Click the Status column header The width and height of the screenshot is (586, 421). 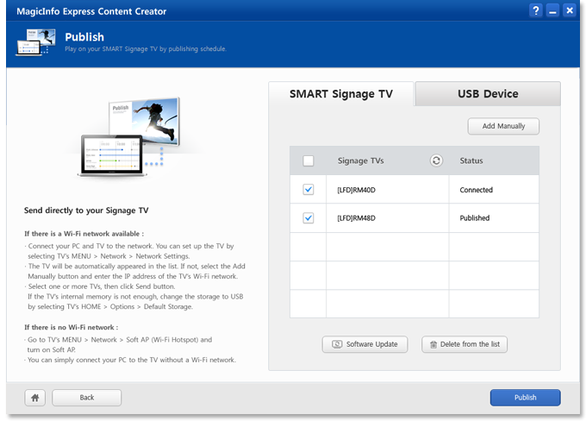(471, 161)
